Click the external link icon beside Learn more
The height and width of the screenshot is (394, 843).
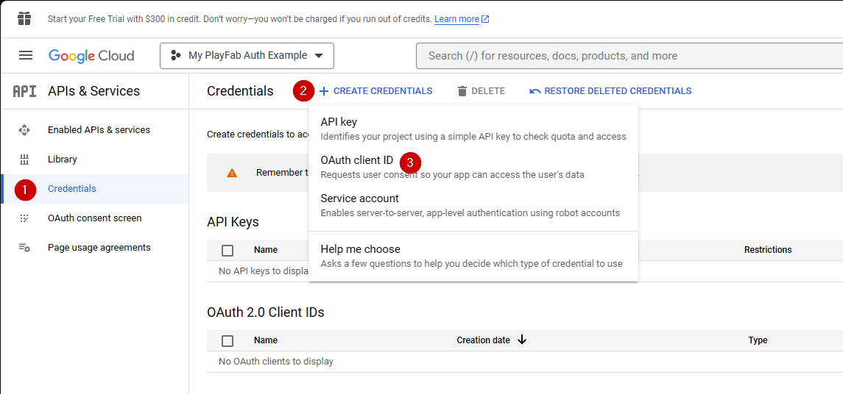click(x=485, y=19)
